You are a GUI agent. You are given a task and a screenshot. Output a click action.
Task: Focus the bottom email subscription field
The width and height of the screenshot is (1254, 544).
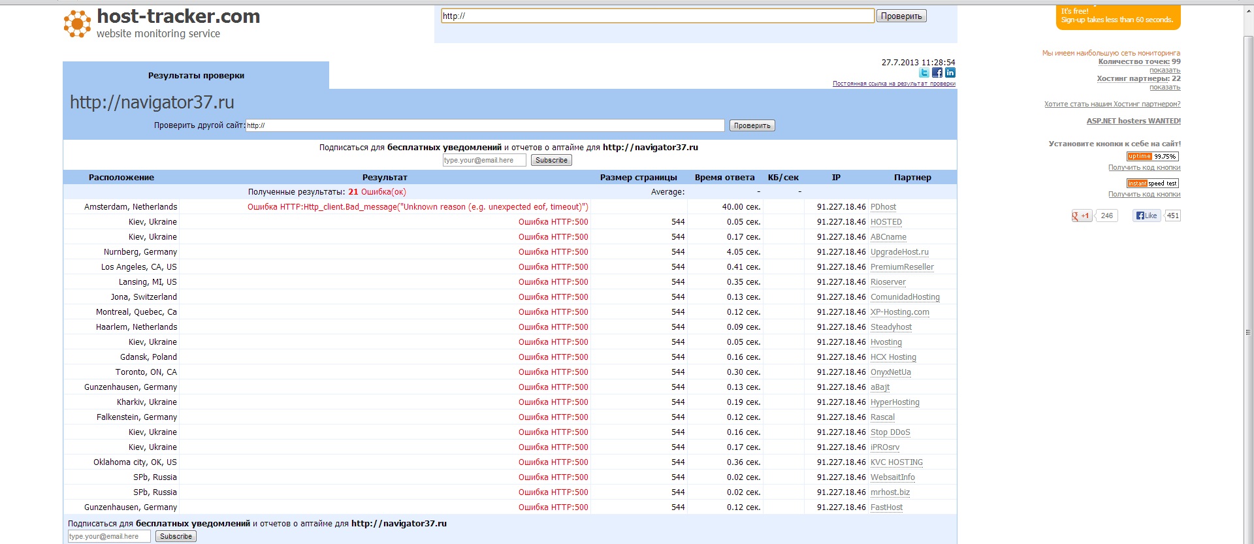109,536
